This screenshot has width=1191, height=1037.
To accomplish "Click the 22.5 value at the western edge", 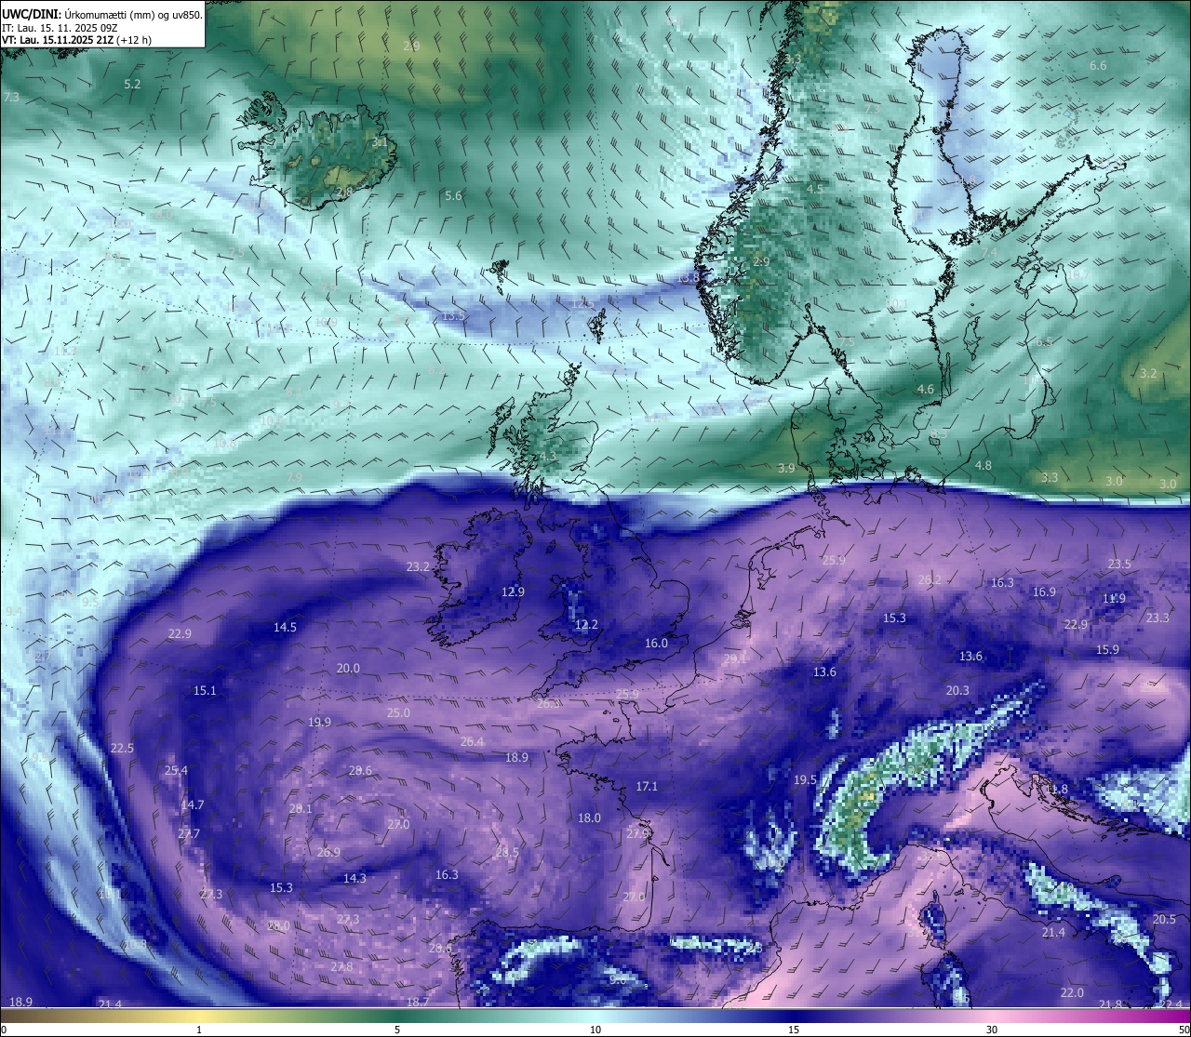I will click(122, 749).
